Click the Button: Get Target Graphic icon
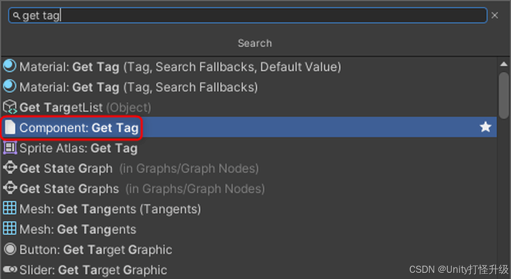The height and width of the screenshot is (279, 511). point(10,249)
